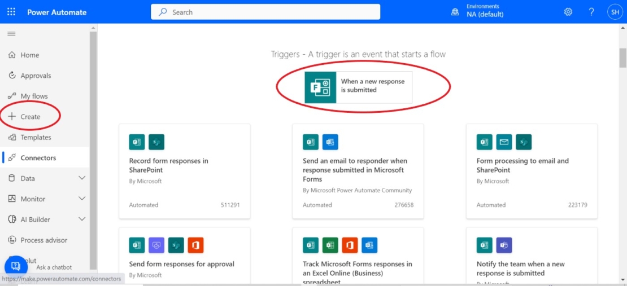This screenshot has width=627, height=286.
Task: Open My flows in sidebar
Action: [x=34, y=96]
